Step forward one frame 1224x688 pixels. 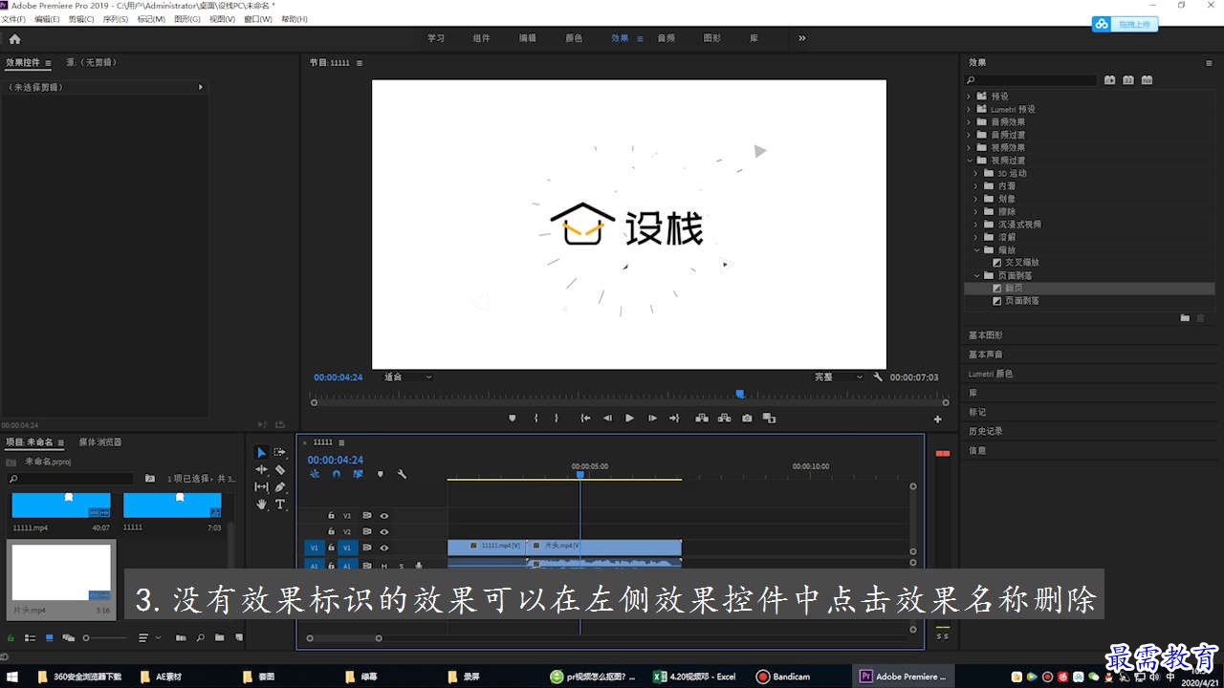(x=652, y=418)
